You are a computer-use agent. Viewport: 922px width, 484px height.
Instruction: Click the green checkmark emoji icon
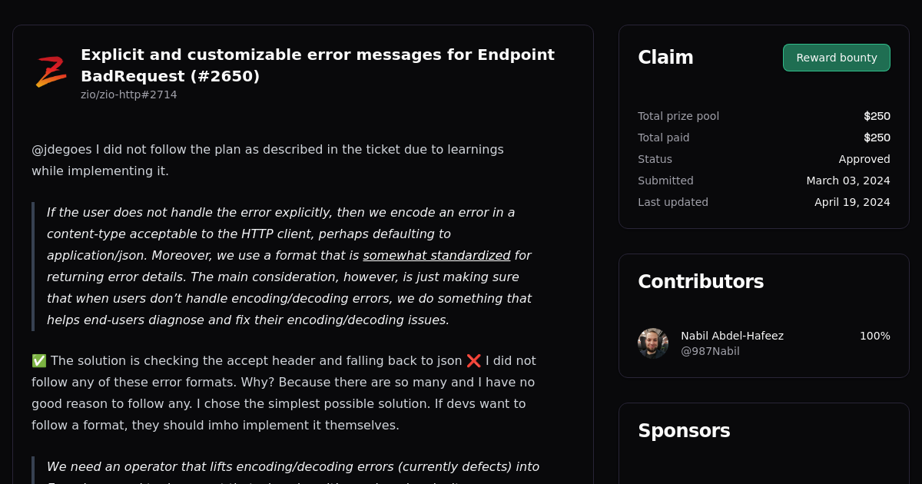tap(39, 360)
